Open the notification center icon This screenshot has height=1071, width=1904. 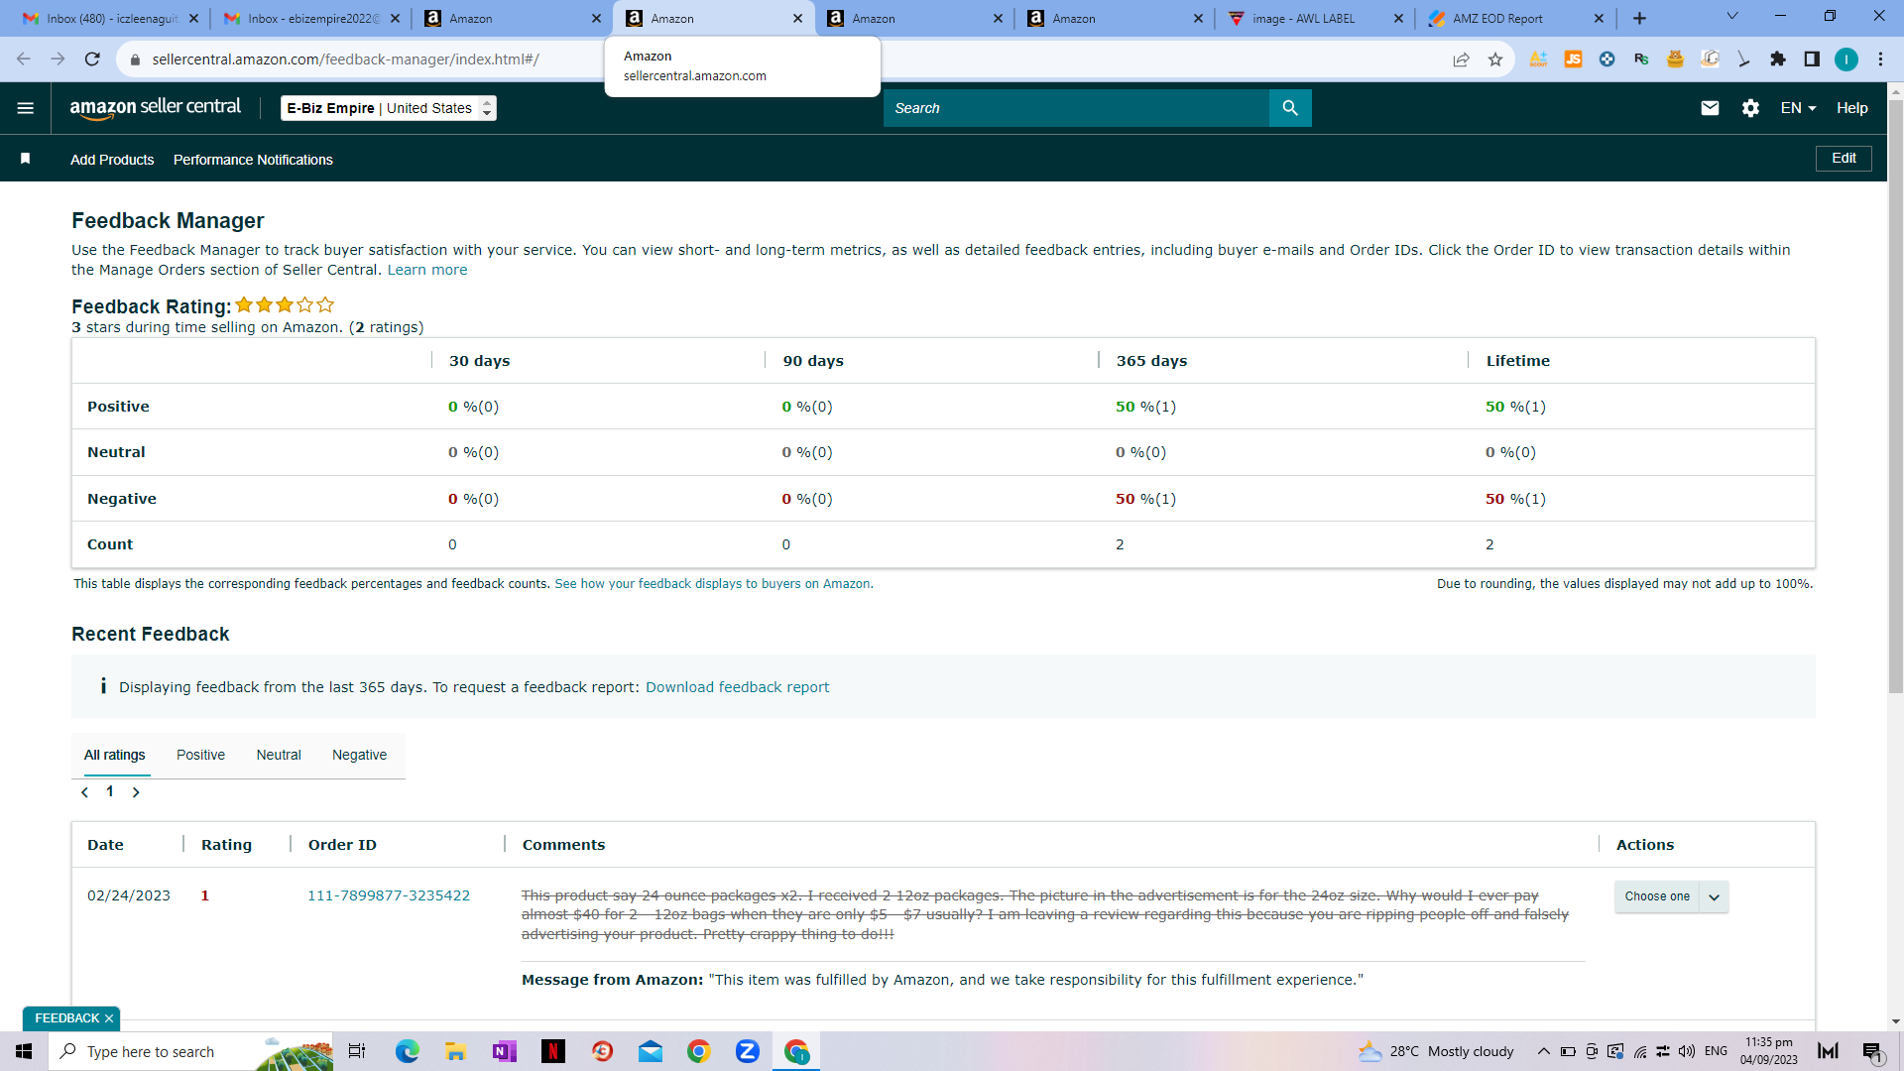point(1872,1051)
